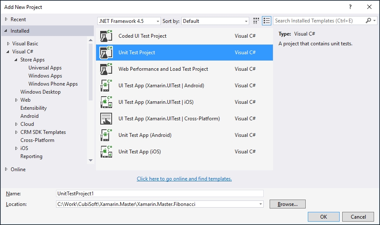Click the Browse... button
The height and width of the screenshot is (225, 380).
click(x=287, y=204)
